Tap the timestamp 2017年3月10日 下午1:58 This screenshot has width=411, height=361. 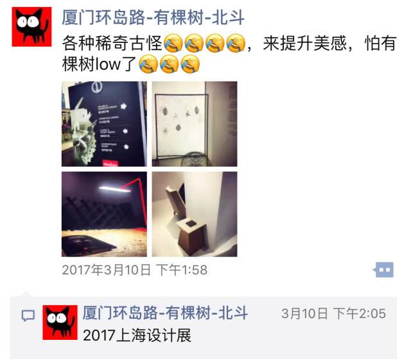coord(135,270)
